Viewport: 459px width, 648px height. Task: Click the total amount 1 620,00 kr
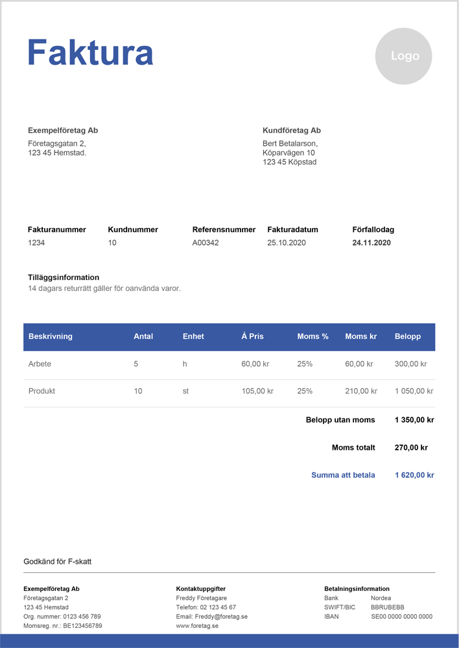point(414,475)
